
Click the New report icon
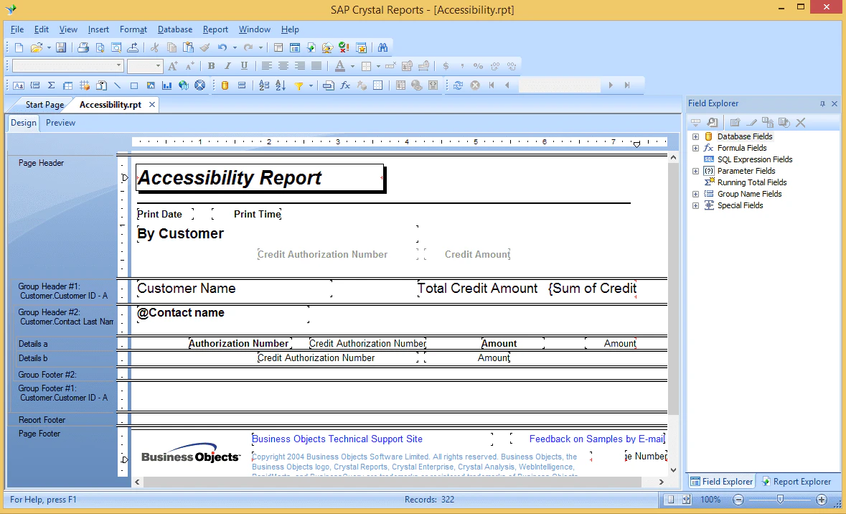[x=19, y=47]
